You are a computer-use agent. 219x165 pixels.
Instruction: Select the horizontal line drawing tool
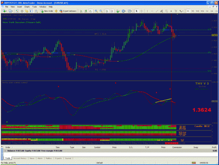click(152, 11)
